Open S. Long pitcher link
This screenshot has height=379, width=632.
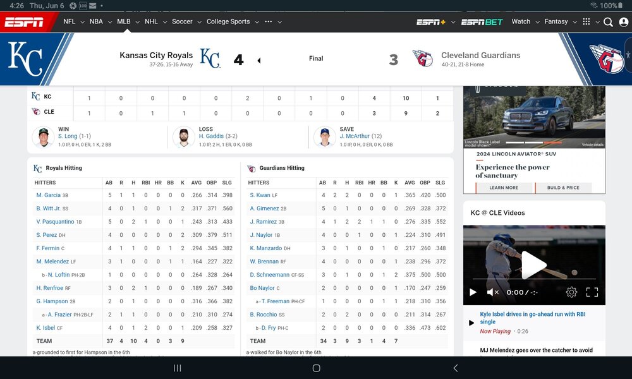tap(68, 136)
